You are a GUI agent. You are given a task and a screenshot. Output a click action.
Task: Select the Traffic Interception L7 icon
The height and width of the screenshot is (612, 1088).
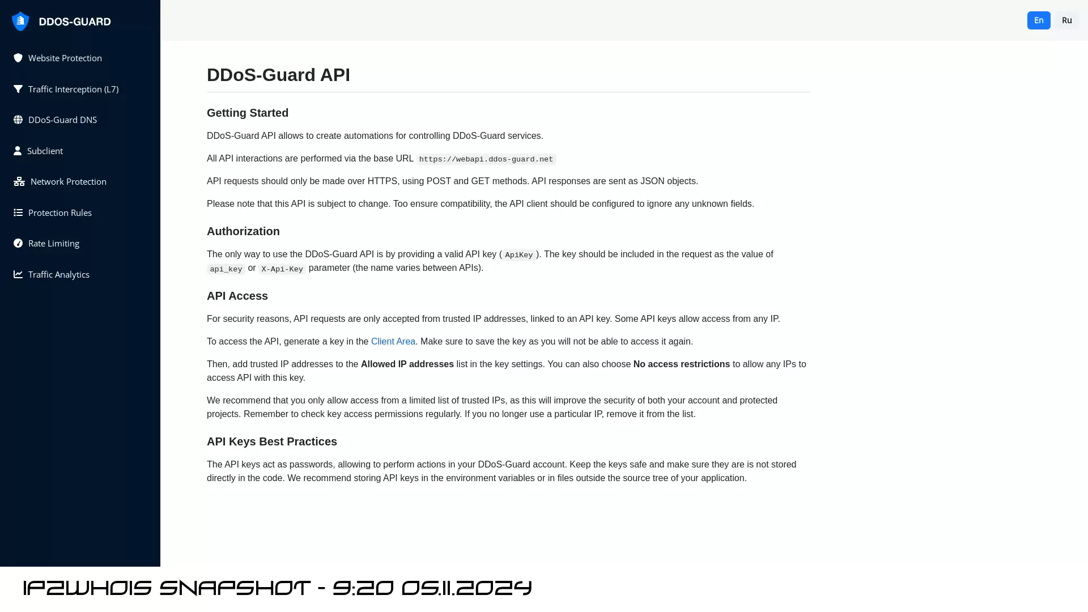(x=18, y=89)
